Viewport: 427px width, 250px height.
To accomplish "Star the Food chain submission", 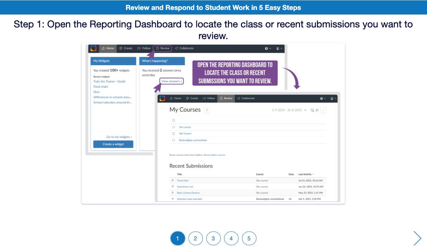I will (173, 180).
